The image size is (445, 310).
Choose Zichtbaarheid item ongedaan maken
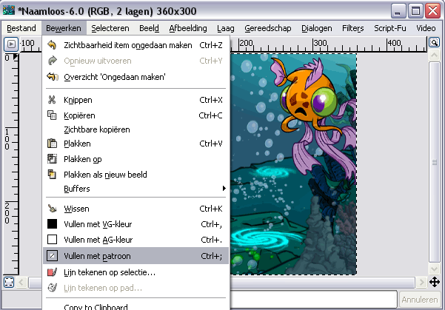(136, 45)
